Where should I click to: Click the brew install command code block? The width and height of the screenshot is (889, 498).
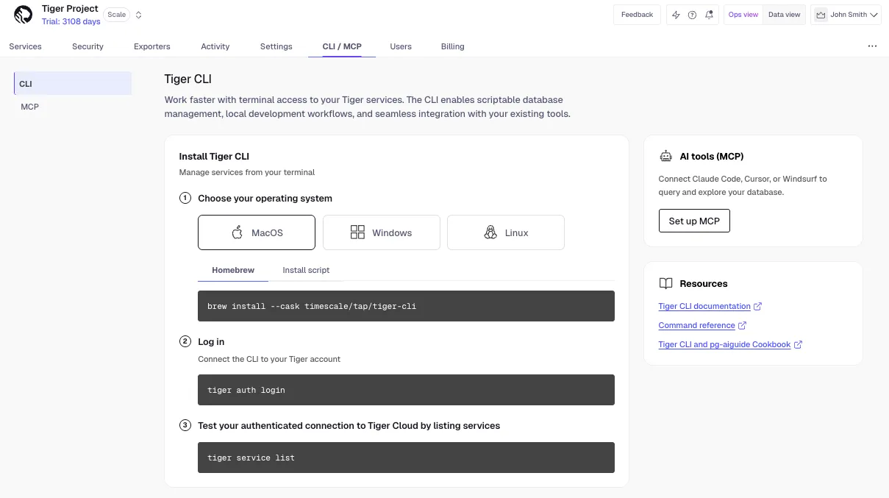coord(406,306)
